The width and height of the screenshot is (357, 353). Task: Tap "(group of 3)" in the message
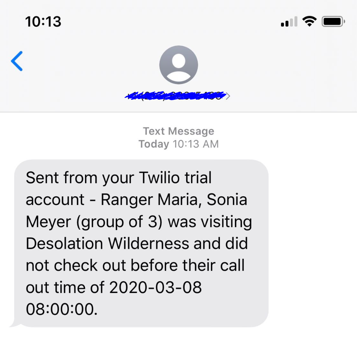point(119,222)
